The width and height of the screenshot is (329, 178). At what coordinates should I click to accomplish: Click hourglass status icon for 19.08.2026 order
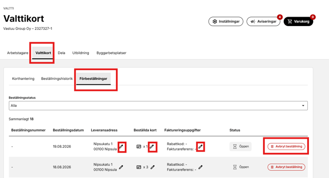tap(235, 147)
